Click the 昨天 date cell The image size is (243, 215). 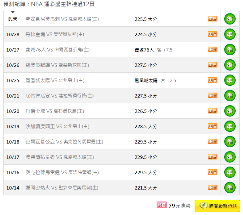tap(13, 19)
